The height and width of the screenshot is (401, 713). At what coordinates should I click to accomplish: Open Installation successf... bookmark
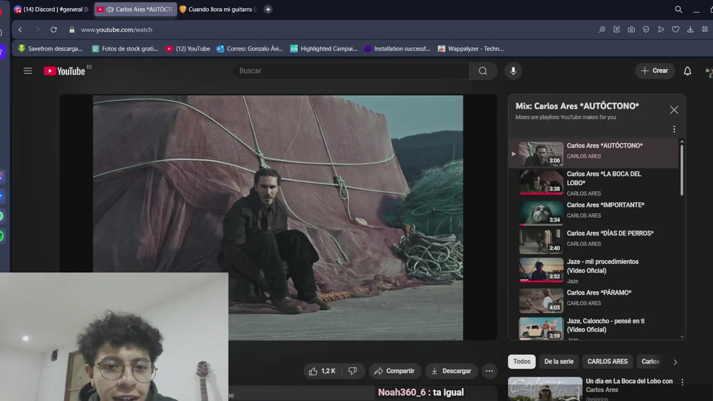(x=397, y=48)
